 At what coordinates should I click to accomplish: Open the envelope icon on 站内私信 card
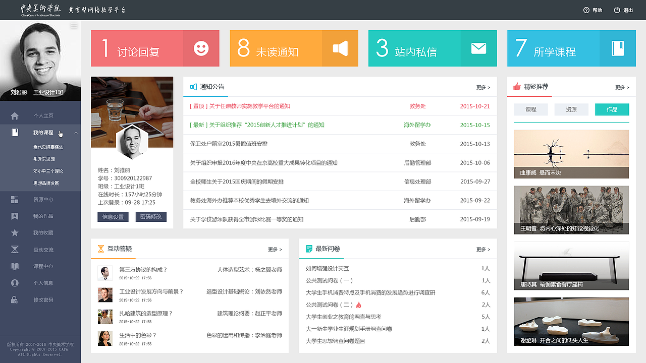[x=478, y=48]
